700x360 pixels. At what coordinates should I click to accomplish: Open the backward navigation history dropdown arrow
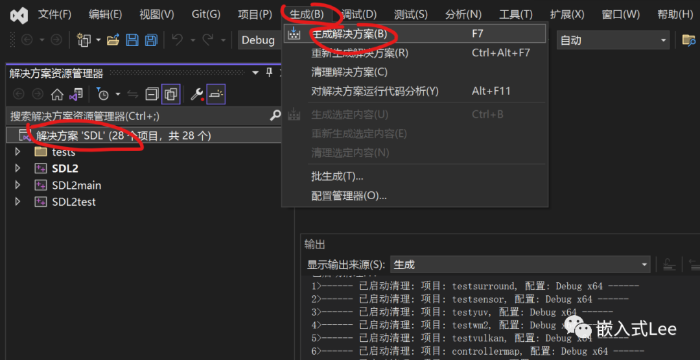[x=41, y=41]
